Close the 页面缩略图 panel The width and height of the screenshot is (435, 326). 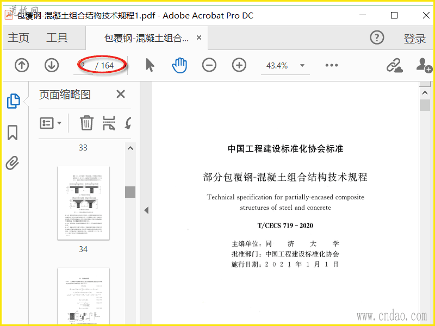pyautogui.click(x=121, y=94)
